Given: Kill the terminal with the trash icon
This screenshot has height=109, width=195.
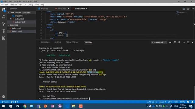Looking at the screenshot, I should coord(179,42).
